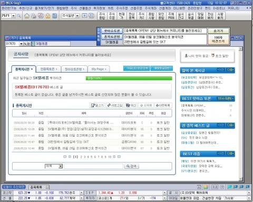
Task: Open the 주식 menu
Action: click(x=74, y=8)
